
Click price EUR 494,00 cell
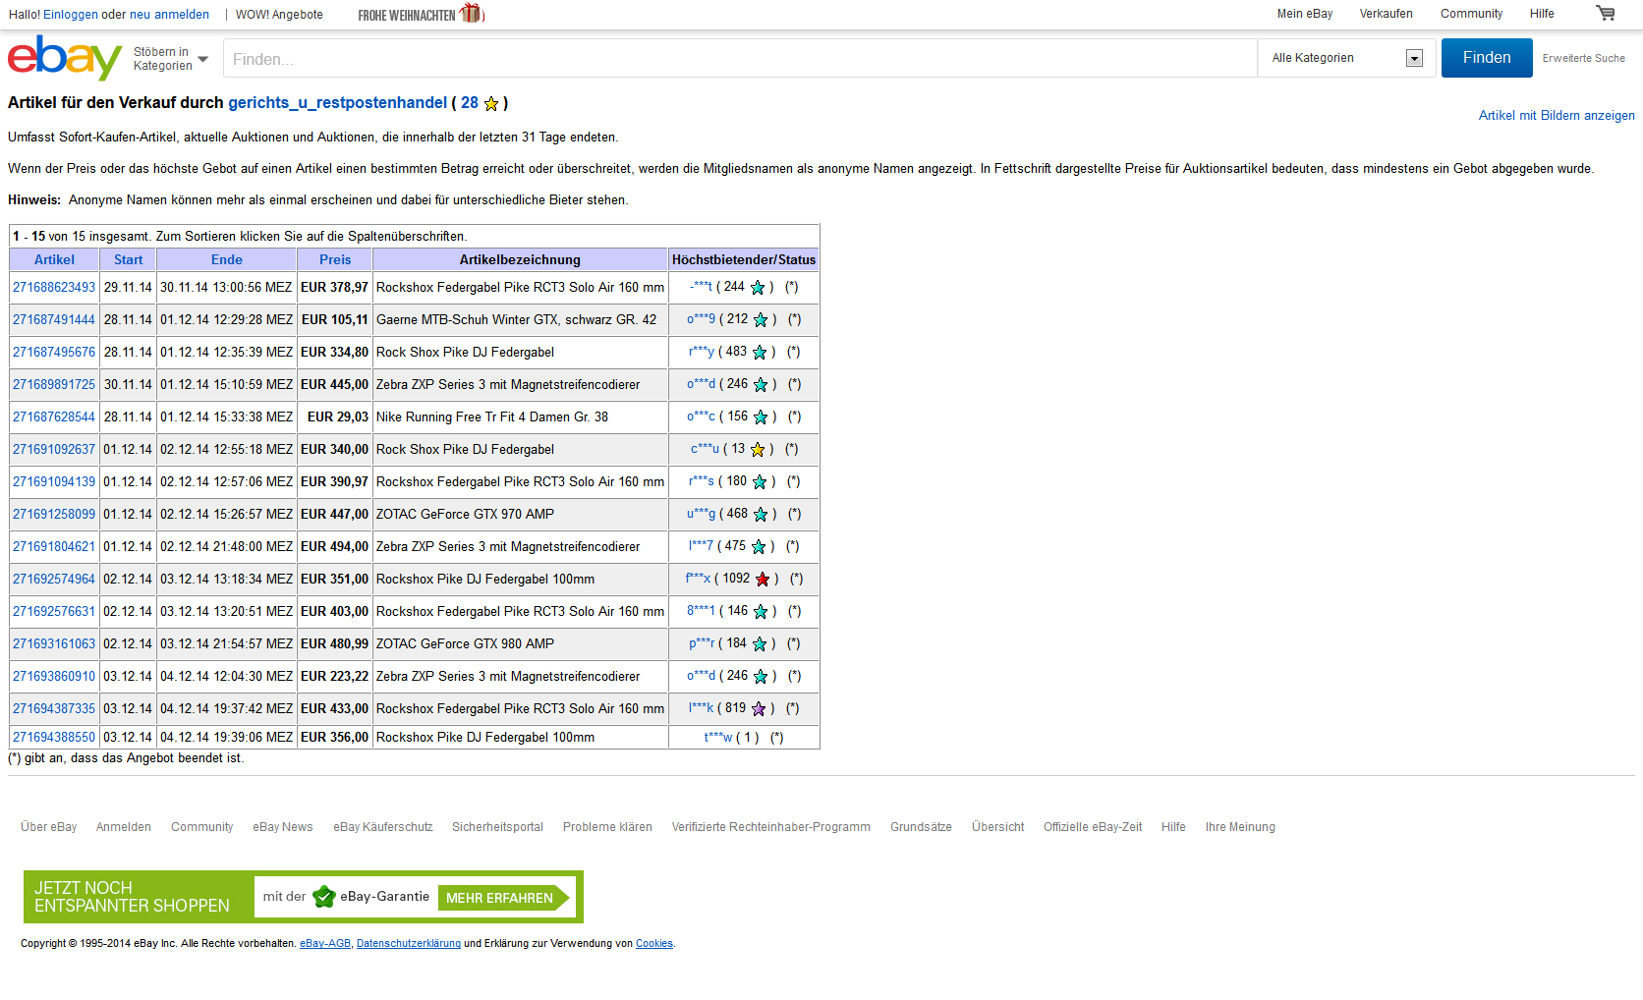tap(335, 546)
